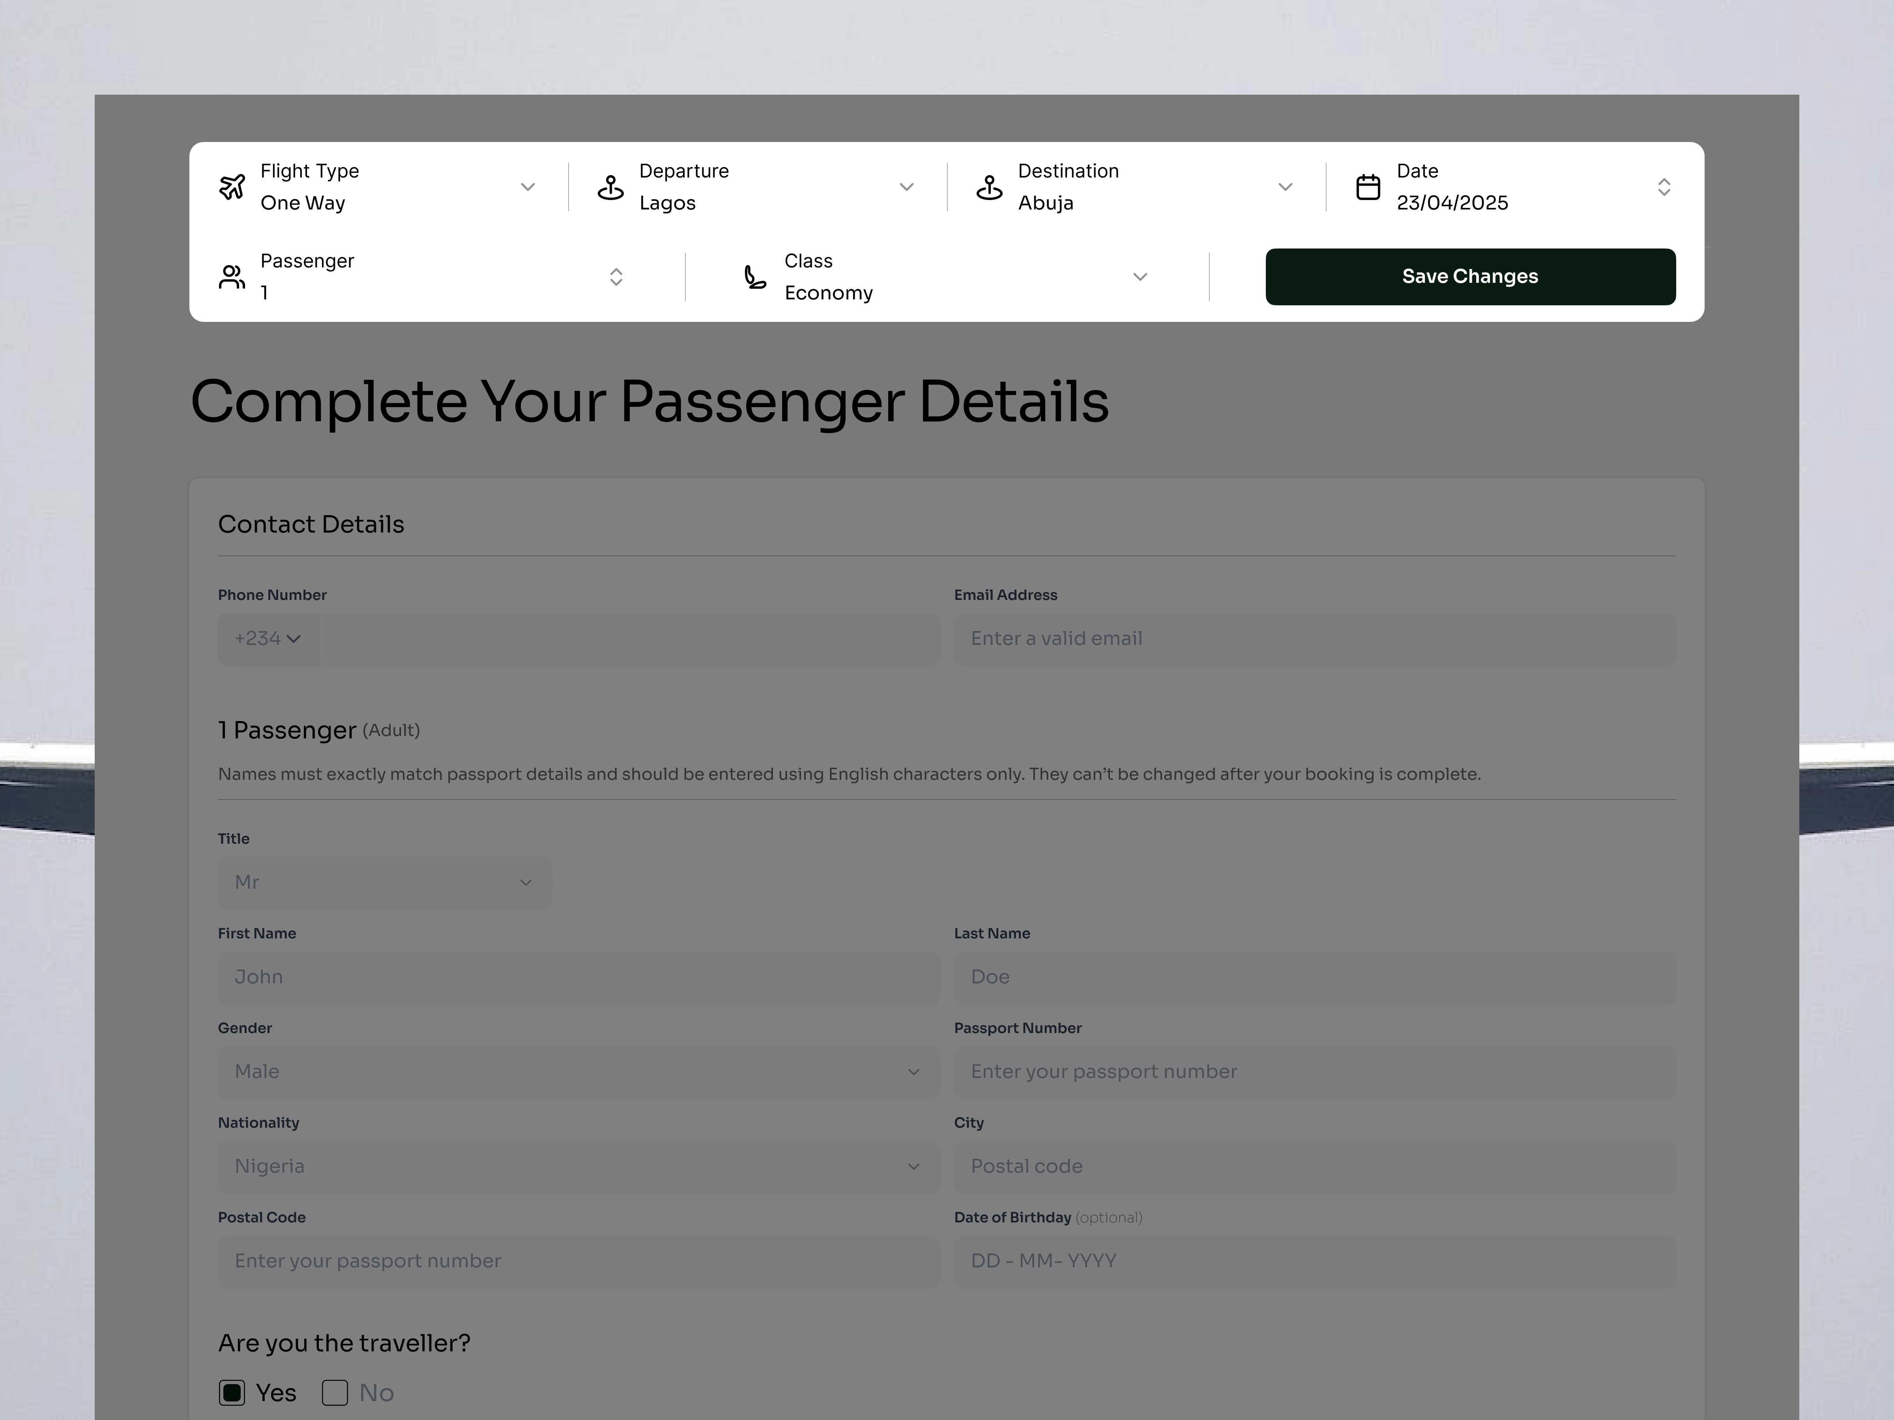Image resolution: width=1894 pixels, height=1420 pixels.
Task: Check the Yes traveller checkbox
Action: [232, 1393]
